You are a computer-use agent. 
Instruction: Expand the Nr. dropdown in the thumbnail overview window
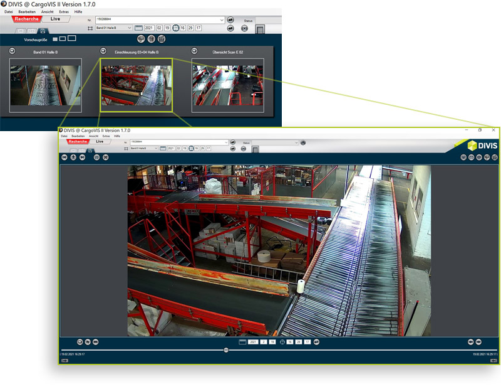[222, 20]
